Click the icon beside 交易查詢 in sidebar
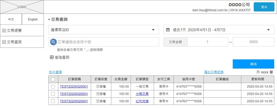 pyautogui.click(x=4, y=42)
